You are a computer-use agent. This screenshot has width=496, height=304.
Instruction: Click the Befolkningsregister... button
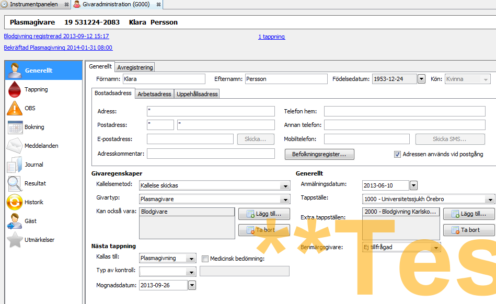[x=319, y=154]
